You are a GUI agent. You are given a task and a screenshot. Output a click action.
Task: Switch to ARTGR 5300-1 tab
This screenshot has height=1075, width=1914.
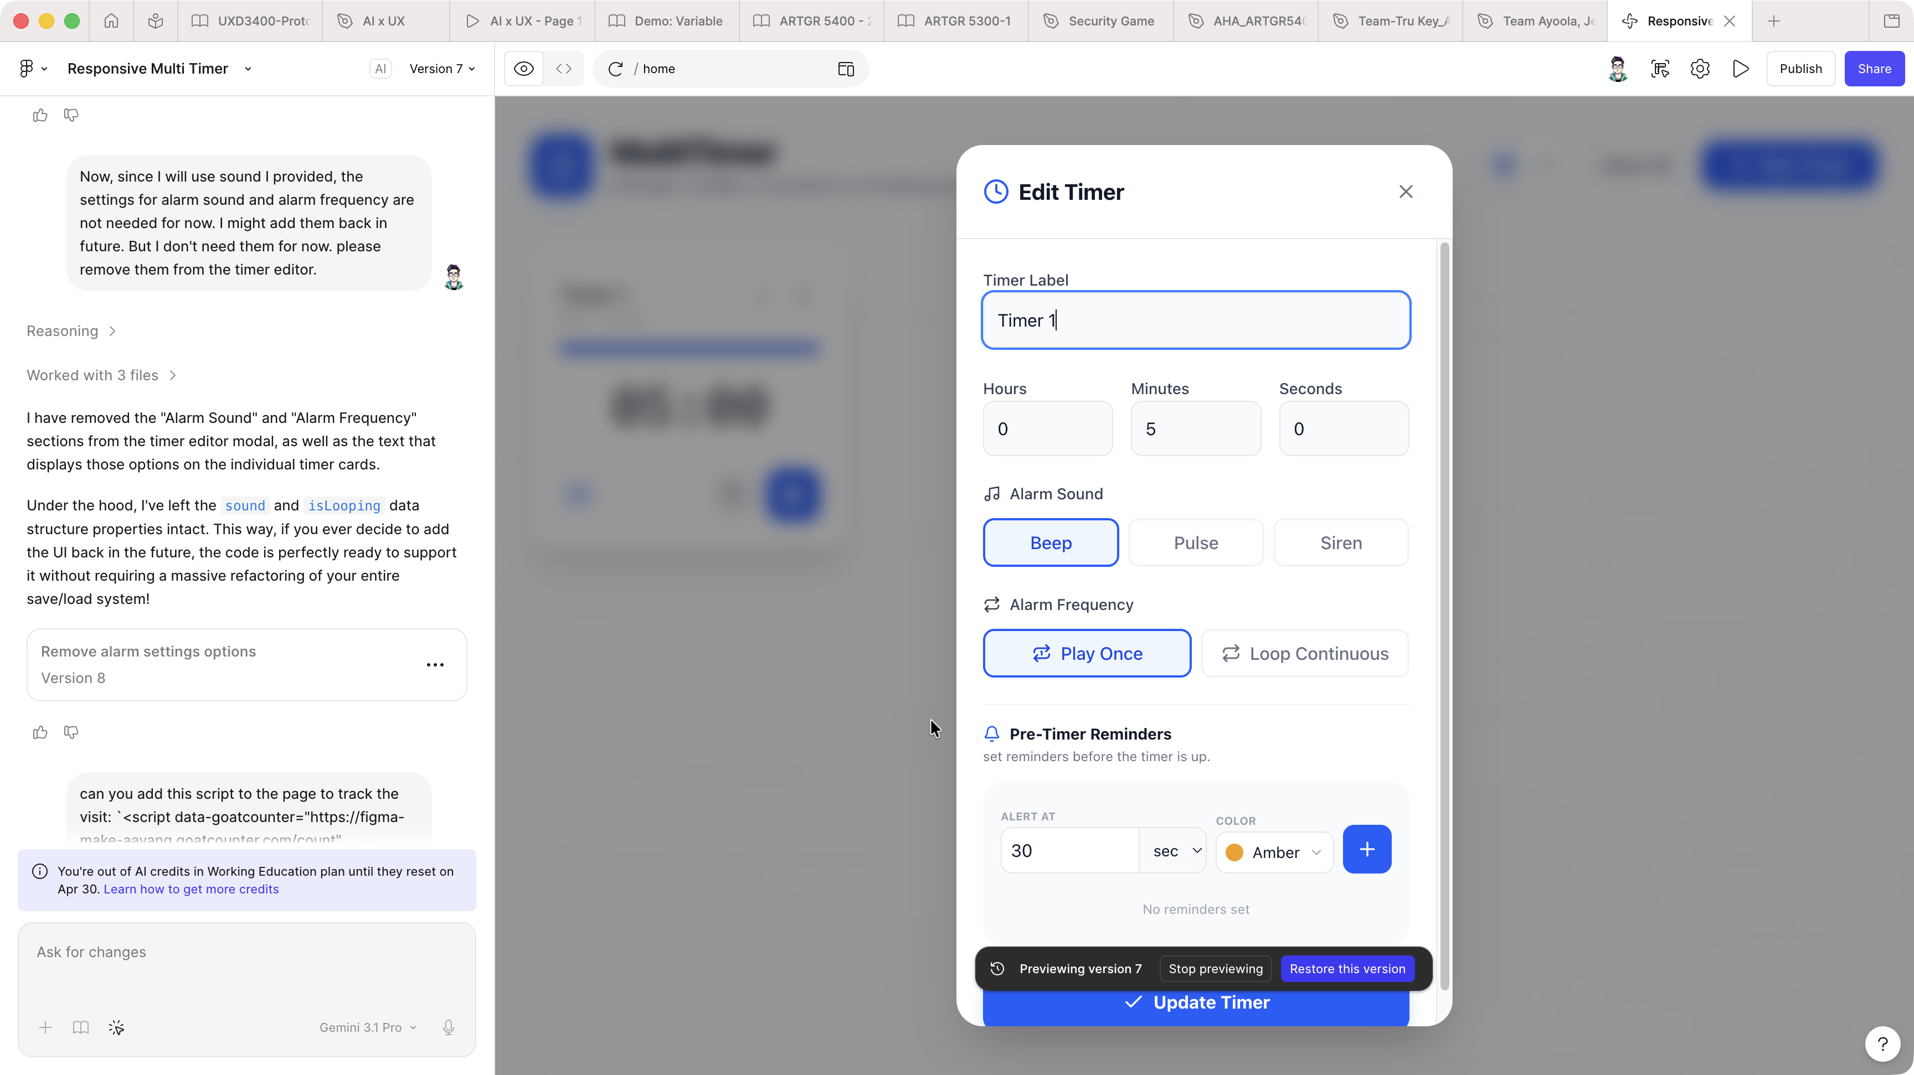[955, 21]
